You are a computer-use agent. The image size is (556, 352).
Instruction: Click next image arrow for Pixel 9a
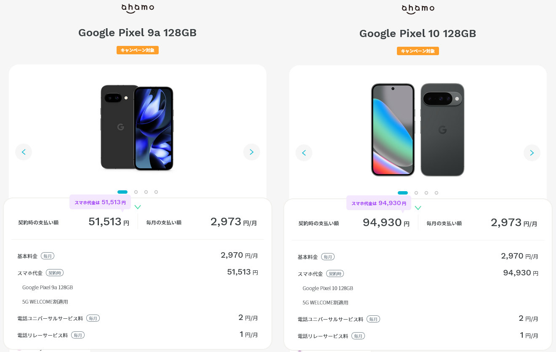(x=251, y=152)
